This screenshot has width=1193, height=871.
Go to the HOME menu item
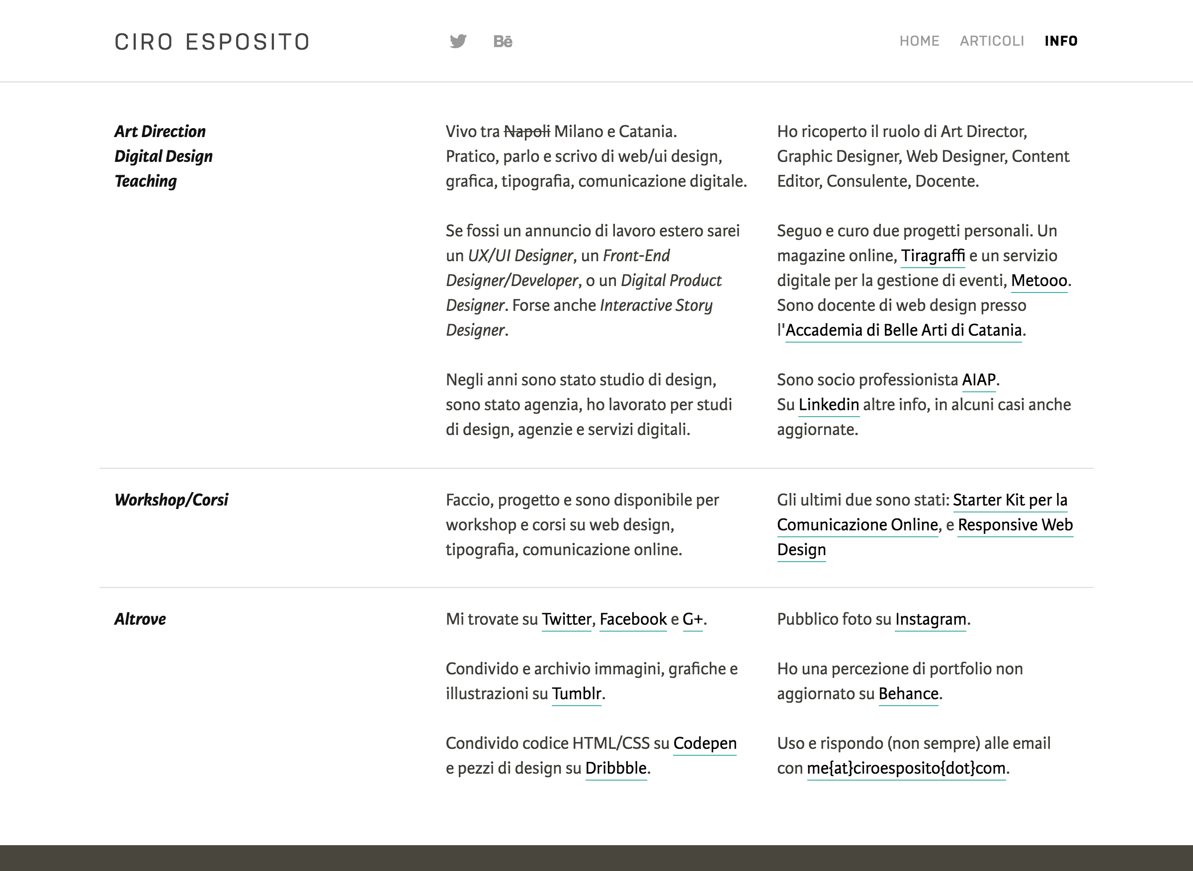click(x=919, y=41)
